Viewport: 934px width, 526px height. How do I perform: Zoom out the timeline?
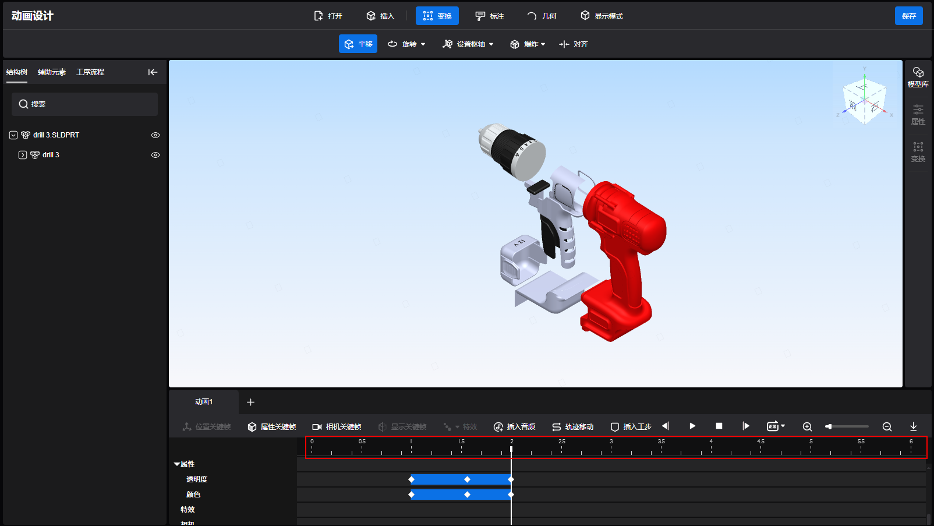point(887,427)
